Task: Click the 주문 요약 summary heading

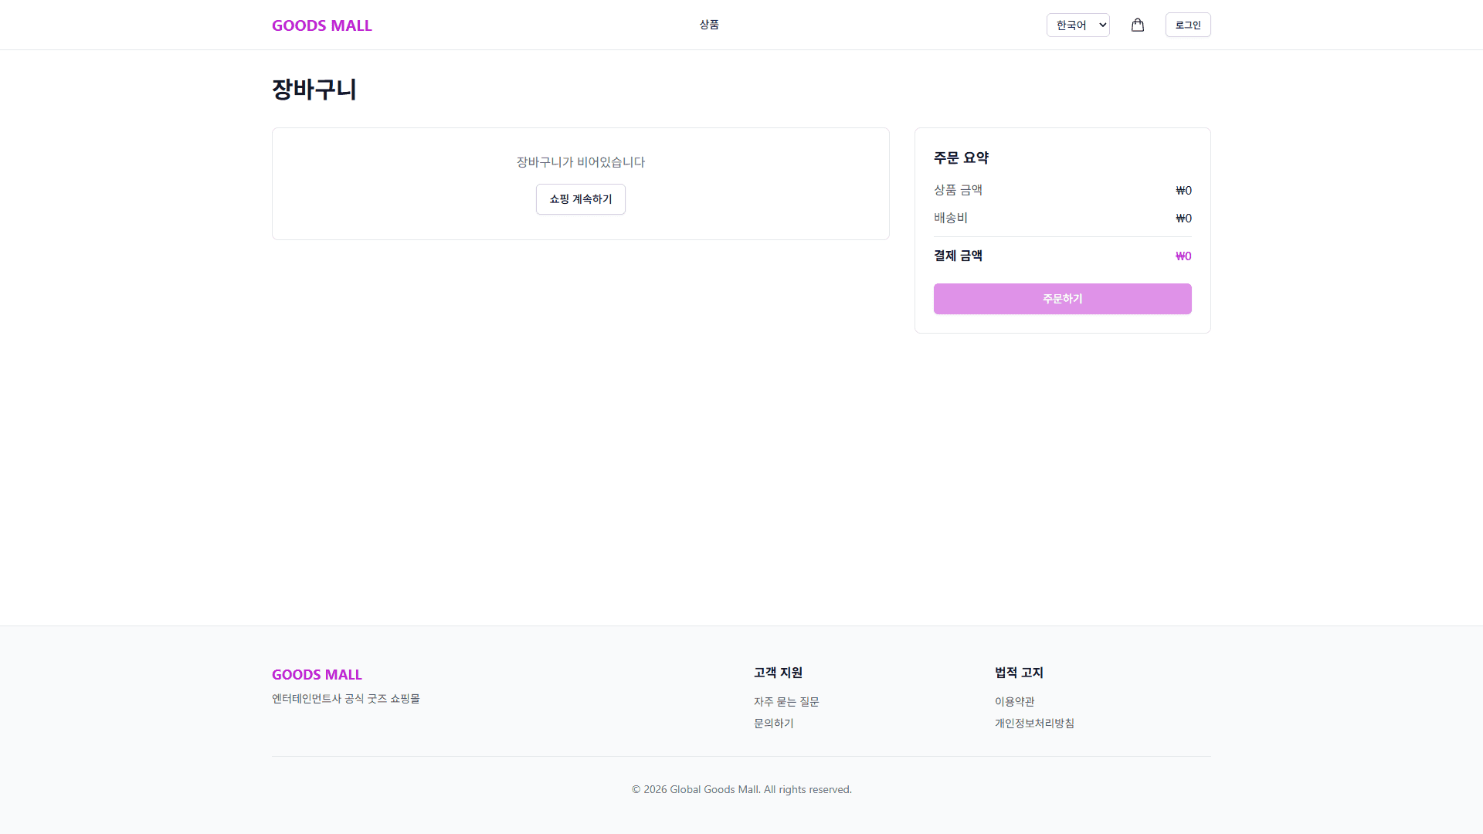Action: [961, 158]
